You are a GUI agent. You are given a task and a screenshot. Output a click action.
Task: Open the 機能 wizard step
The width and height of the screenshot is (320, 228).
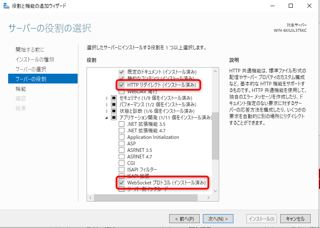21,89
